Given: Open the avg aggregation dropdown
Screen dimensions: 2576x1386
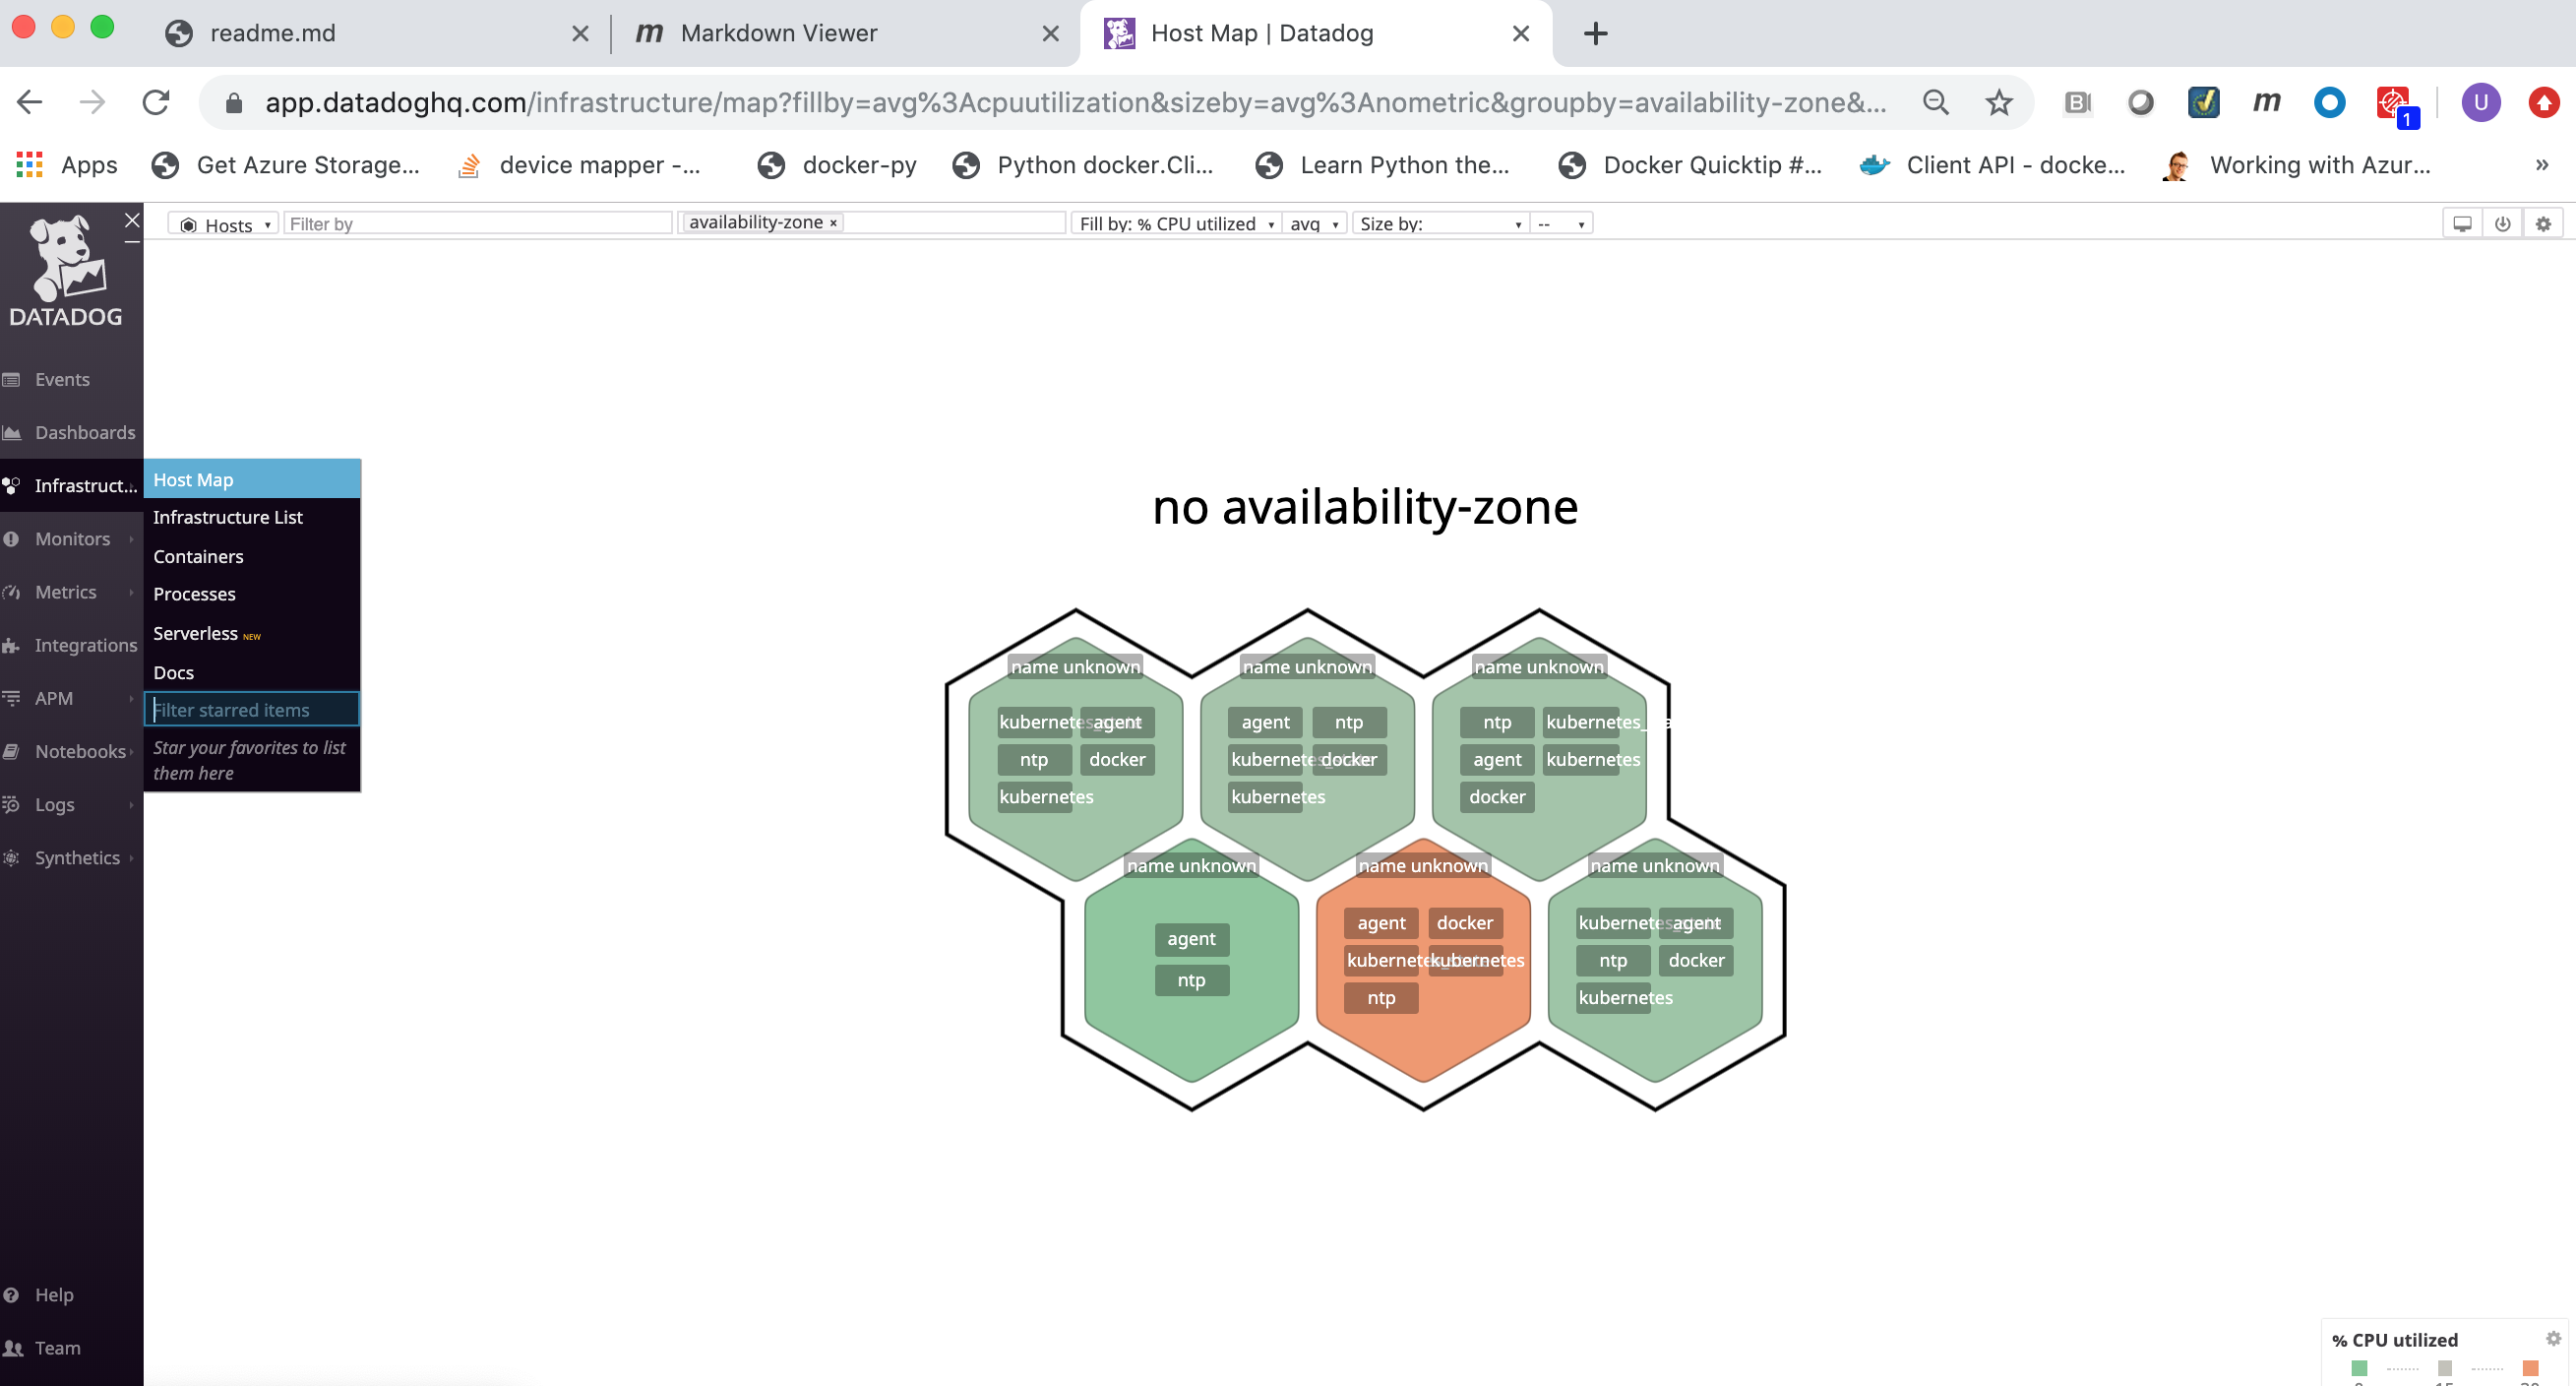Looking at the screenshot, I should tap(1314, 223).
